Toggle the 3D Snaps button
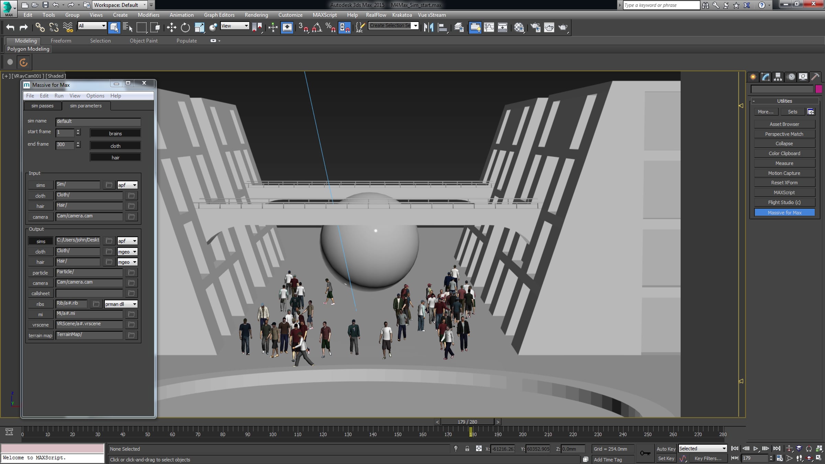The width and height of the screenshot is (825, 464). click(303, 27)
